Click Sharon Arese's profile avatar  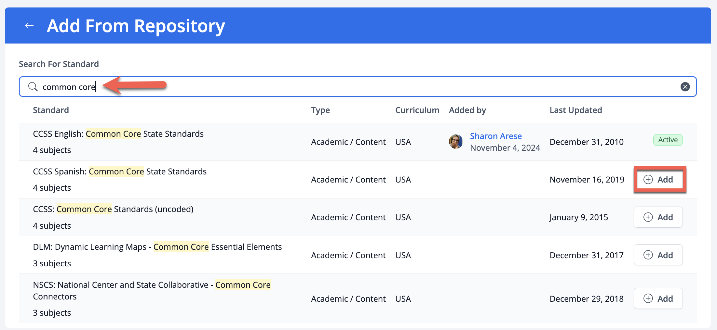click(455, 142)
